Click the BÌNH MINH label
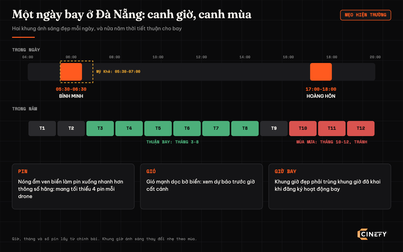This screenshot has height=252, width=403. (71, 96)
